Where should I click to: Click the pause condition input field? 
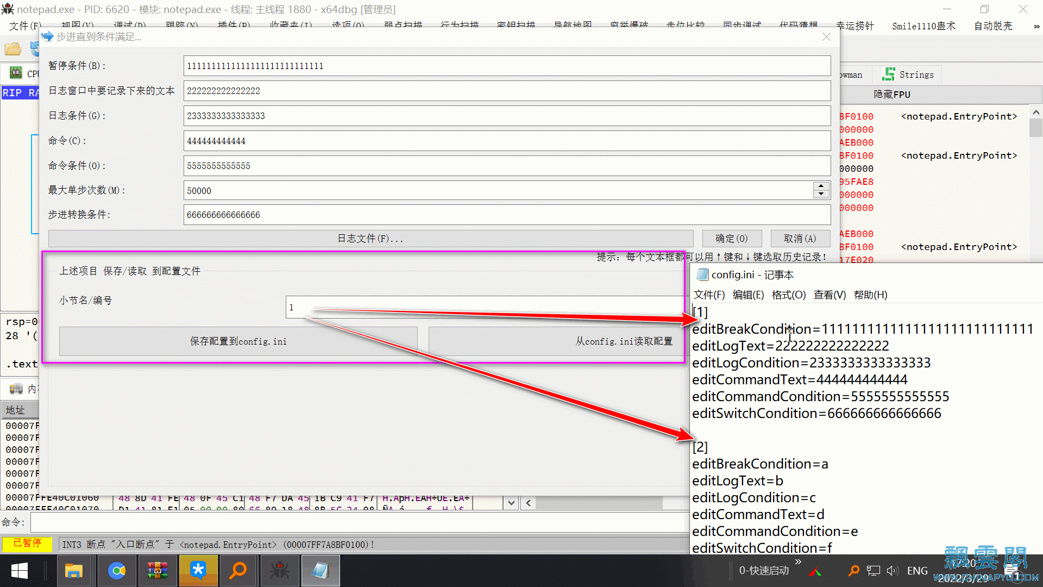point(507,66)
